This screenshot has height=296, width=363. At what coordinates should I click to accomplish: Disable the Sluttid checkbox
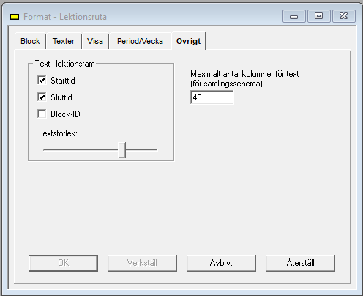(42, 97)
